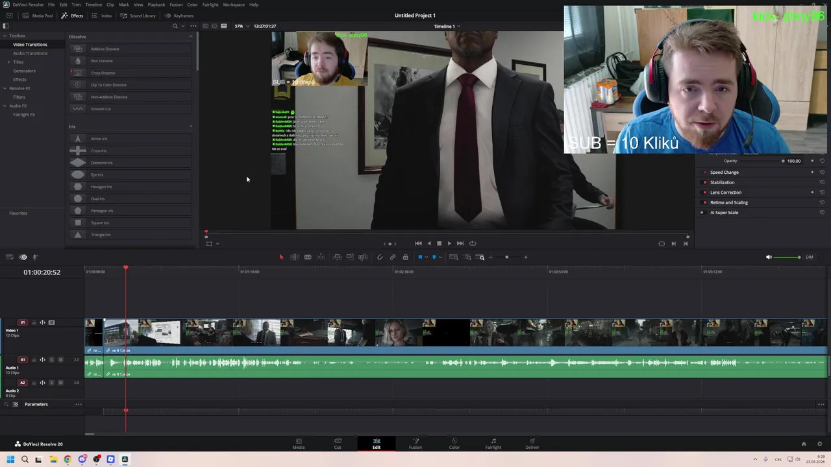Open the Timeline 1 name dropdown
Viewport: 831px width, 467px height.
pos(447,26)
